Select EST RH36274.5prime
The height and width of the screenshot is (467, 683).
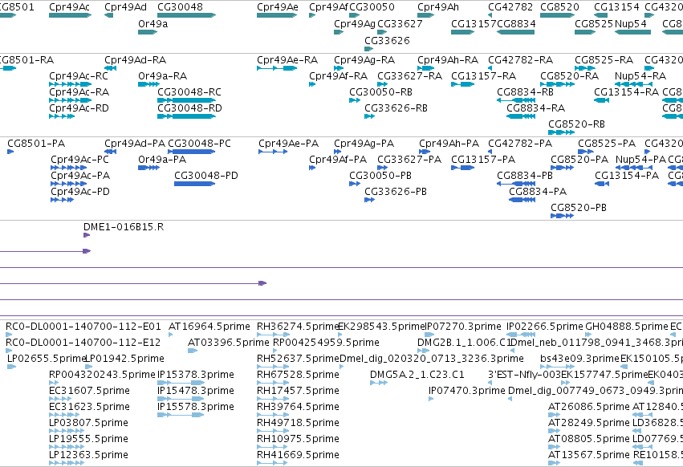(x=298, y=327)
